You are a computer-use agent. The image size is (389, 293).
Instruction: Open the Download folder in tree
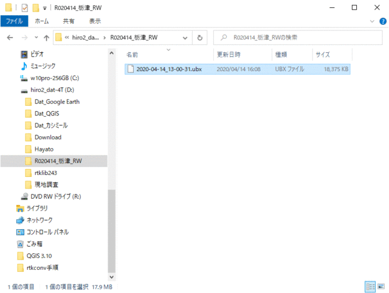coord(48,137)
